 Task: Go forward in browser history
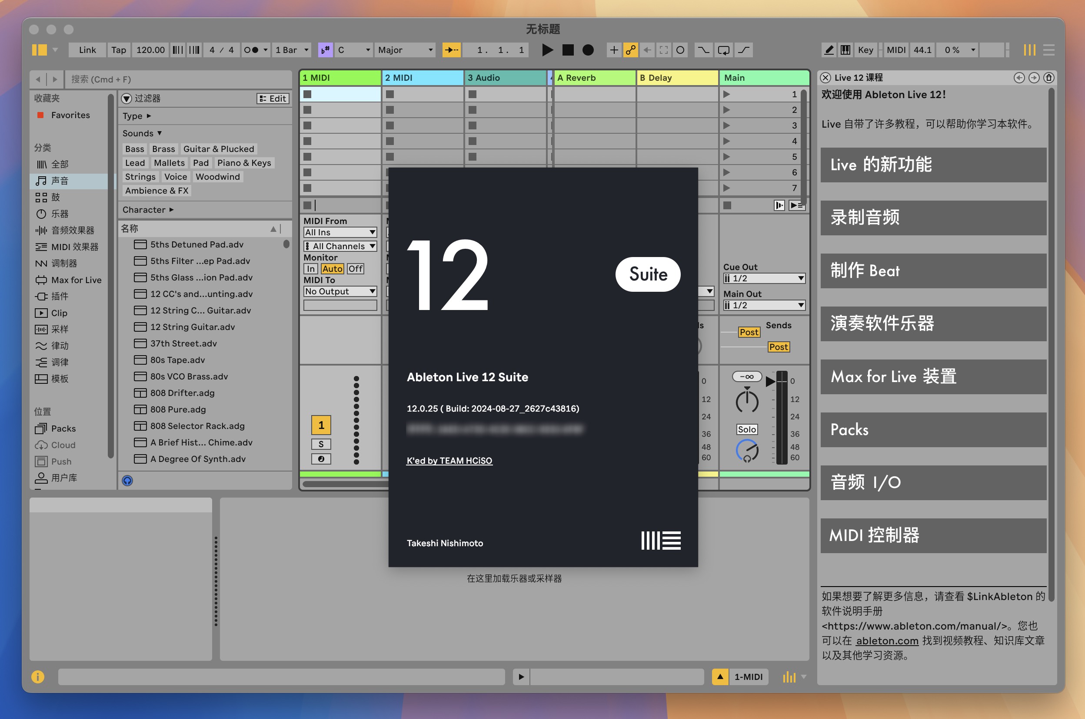(x=55, y=79)
